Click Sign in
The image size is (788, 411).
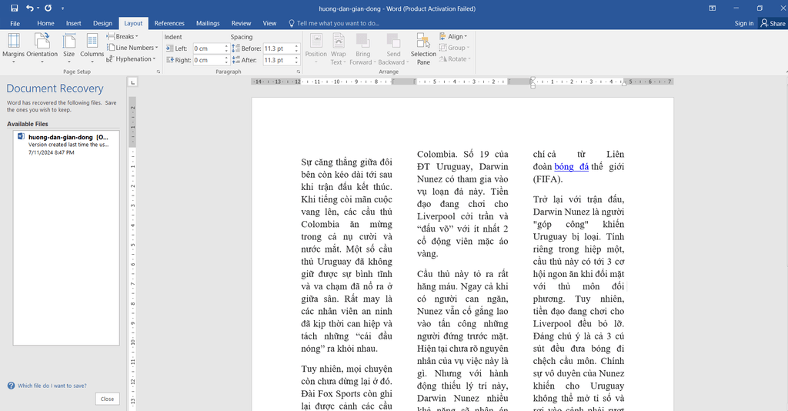click(744, 23)
